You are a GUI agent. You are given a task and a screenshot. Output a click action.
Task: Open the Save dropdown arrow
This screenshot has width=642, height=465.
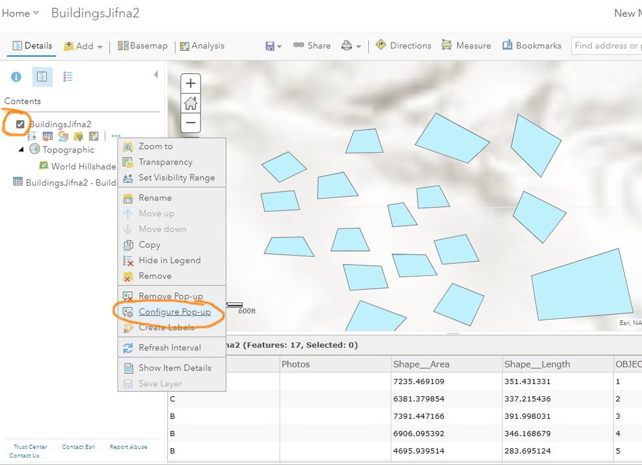(x=280, y=46)
